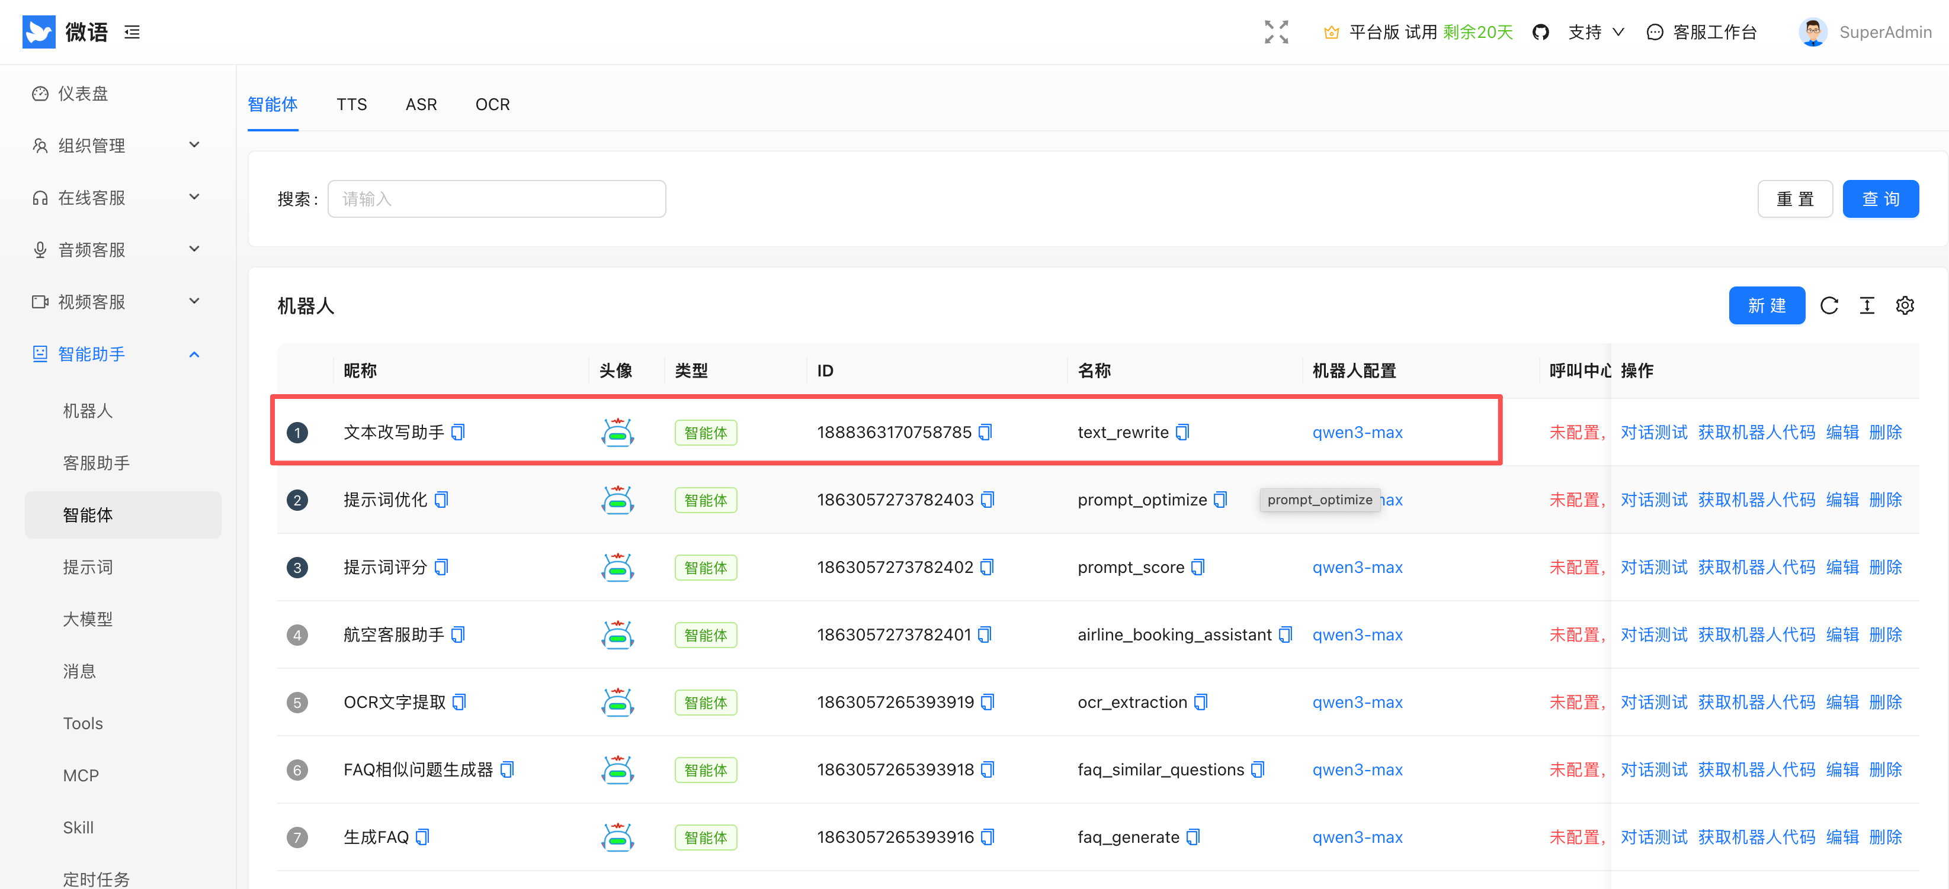This screenshot has height=889, width=1949.
Task: Open the GitHub icon in the header
Action: point(1540,32)
